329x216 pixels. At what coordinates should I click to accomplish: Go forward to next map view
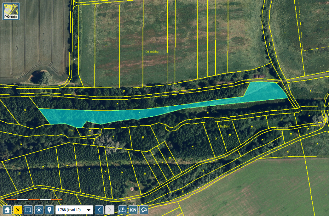[110, 210]
